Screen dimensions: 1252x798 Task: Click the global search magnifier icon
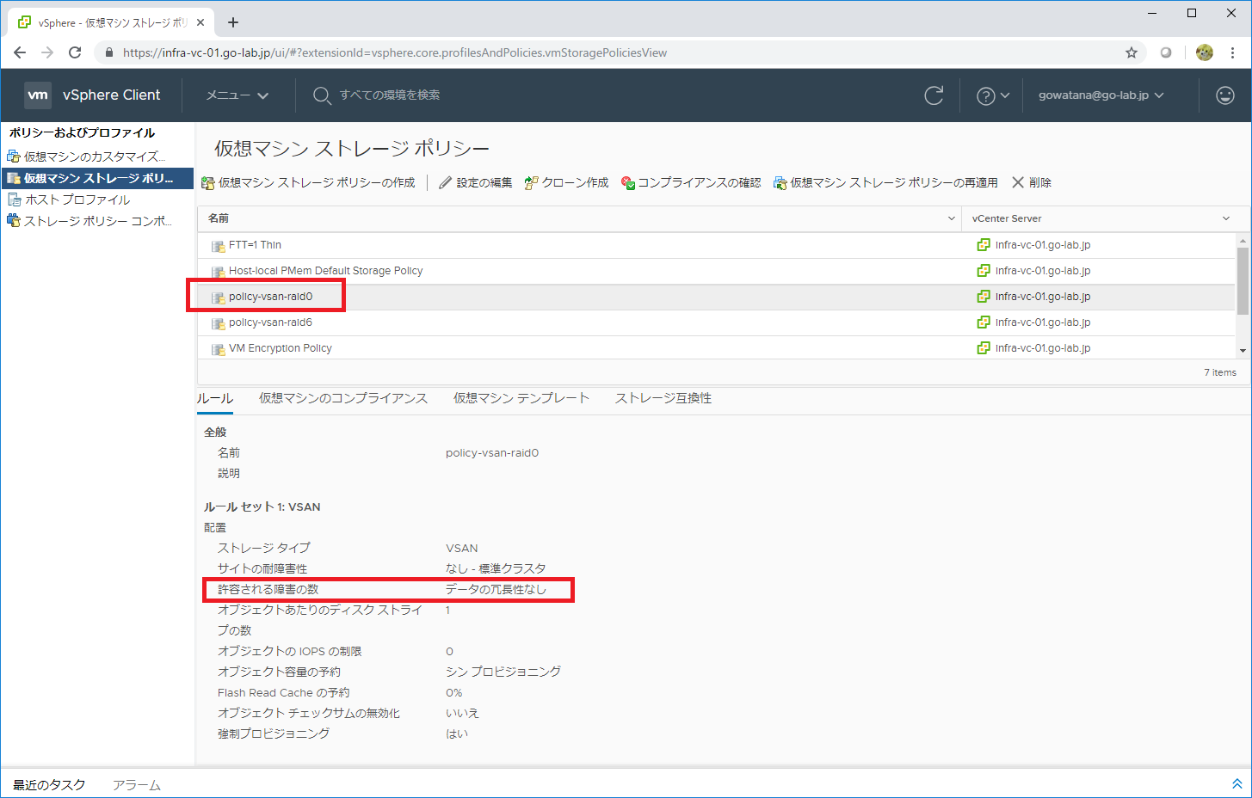tap(322, 95)
